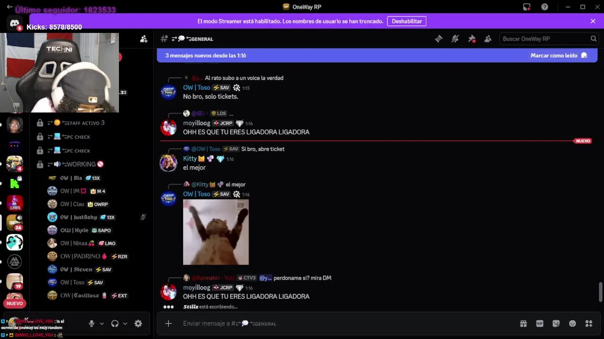The height and width of the screenshot is (339, 604).
Task: Toggle the headphones deafen button
Action: [x=115, y=323]
